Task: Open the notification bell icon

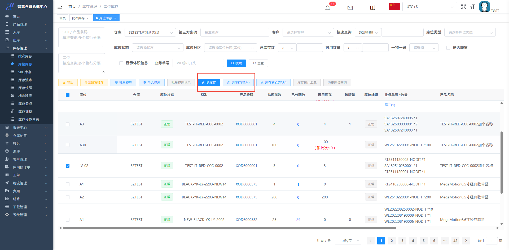Action: click(x=328, y=8)
